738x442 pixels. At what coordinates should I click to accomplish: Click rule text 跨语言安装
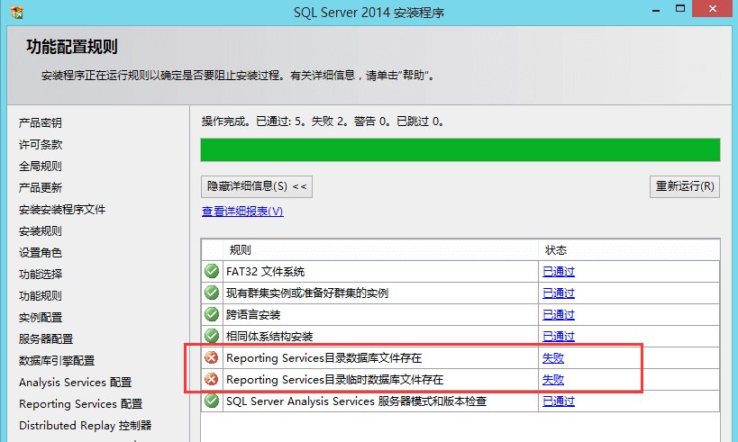(253, 314)
